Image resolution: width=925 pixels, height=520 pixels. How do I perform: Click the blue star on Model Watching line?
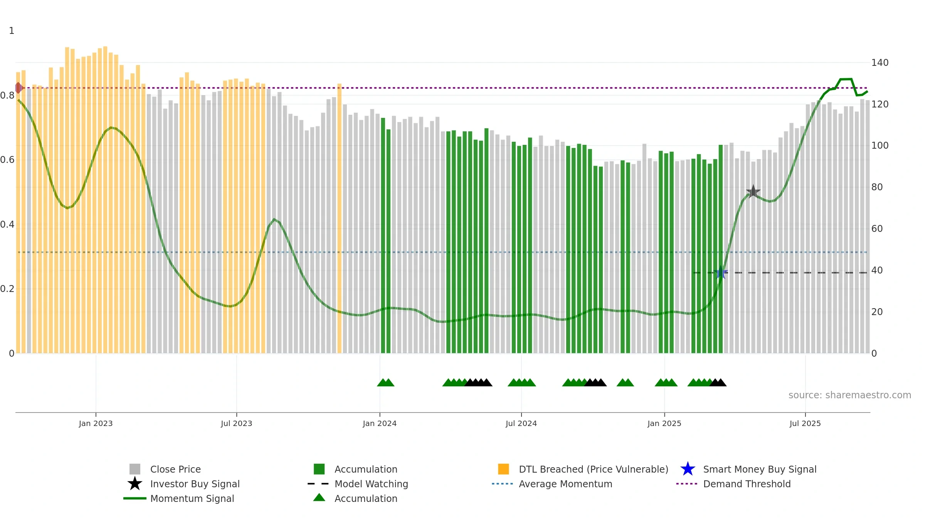(721, 272)
